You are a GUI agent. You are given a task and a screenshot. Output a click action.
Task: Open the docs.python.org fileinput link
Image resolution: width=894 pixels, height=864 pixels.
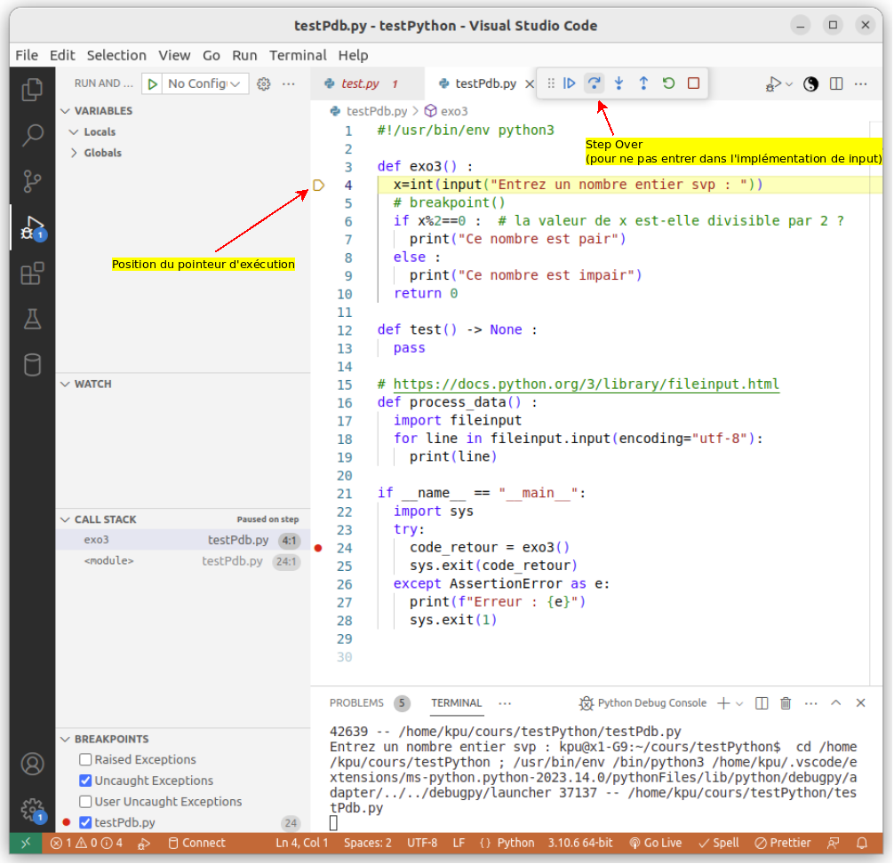587,384
